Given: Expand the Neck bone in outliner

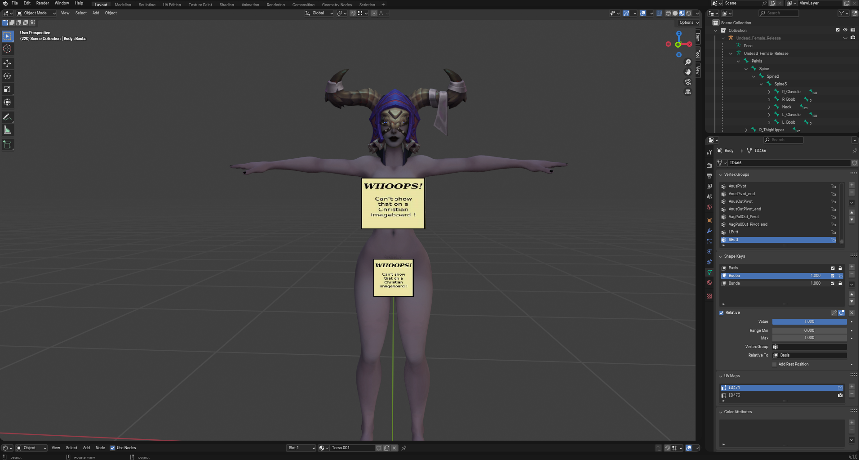Looking at the screenshot, I should pos(769,107).
